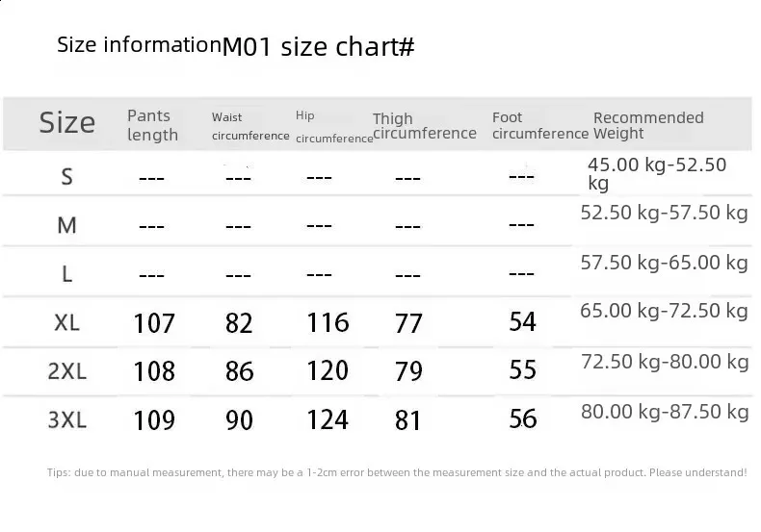The height and width of the screenshot is (532, 761).
Task: Select the 'Size' column header
Action: point(67,123)
